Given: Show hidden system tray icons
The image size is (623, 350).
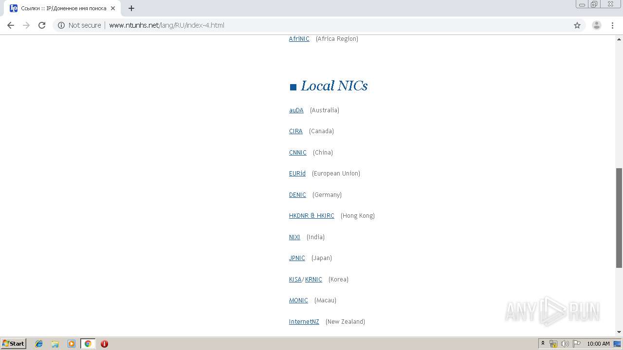Looking at the screenshot, I should (x=543, y=344).
